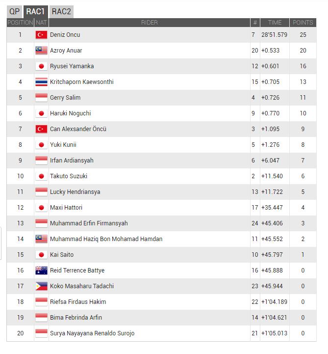
Task: Click the POSITION column header
Action: [x=20, y=23]
